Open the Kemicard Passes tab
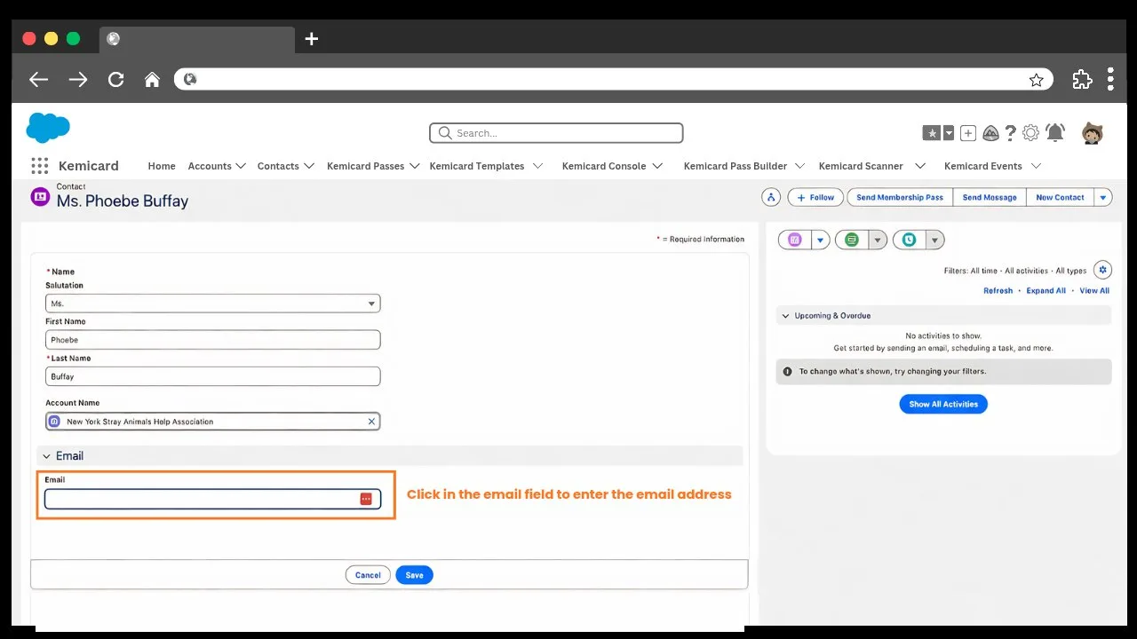The height and width of the screenshot is (639, 1137). (x=365, y=166)
